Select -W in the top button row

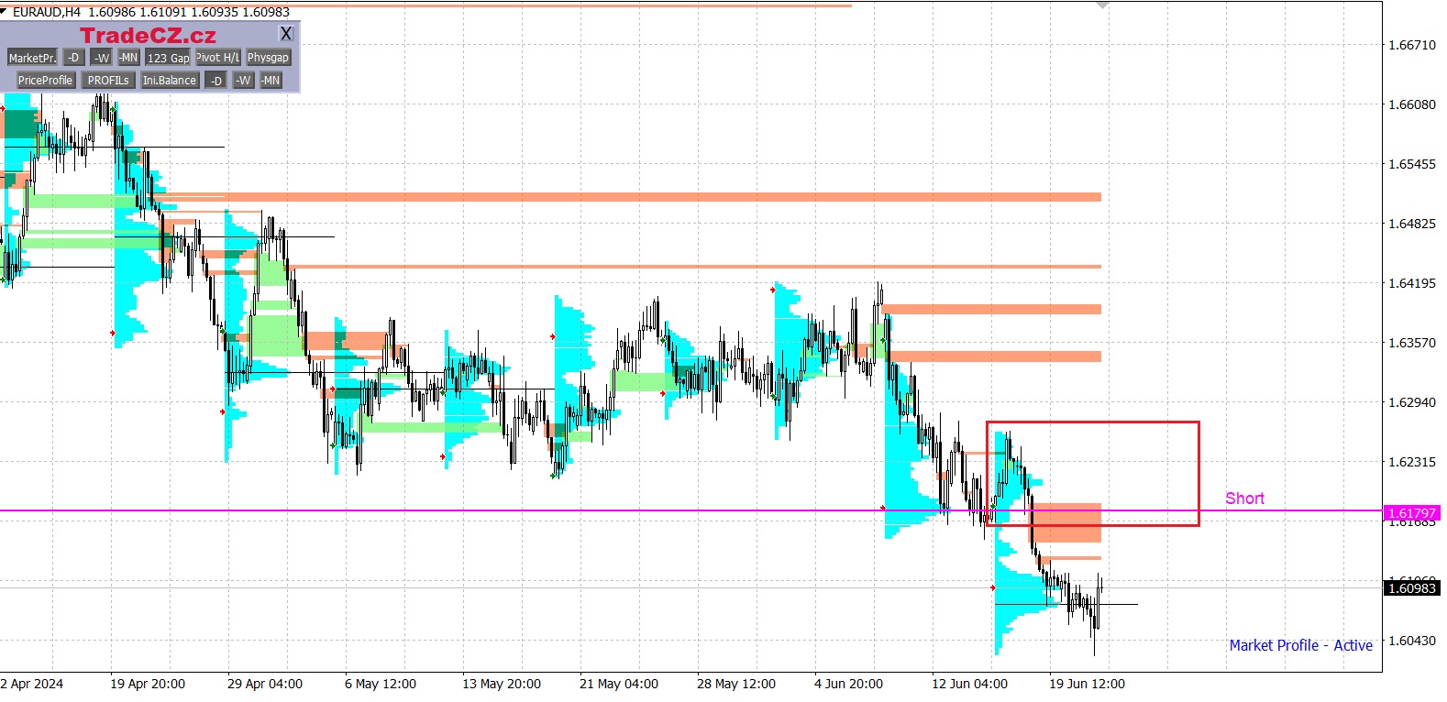point(102,58)
